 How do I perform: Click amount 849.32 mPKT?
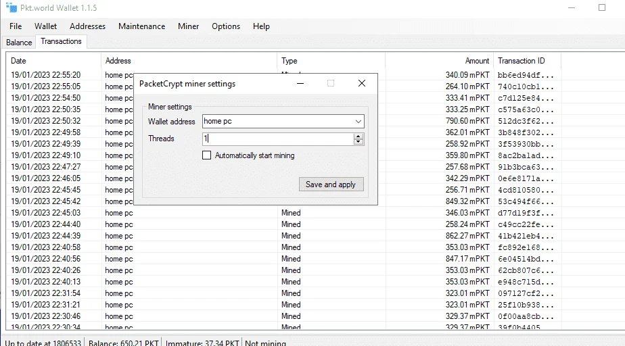click(x=467, y=201)
